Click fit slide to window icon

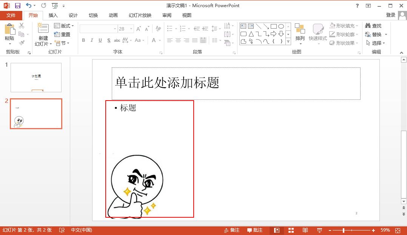click(398, 230)
